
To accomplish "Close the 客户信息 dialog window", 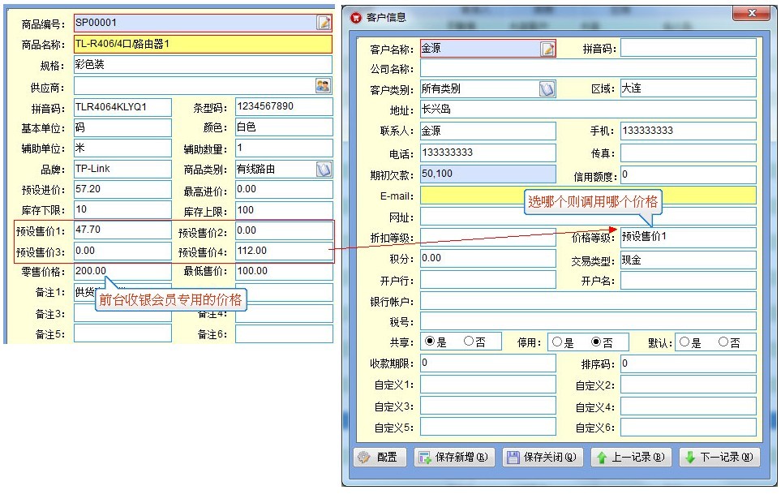I will click(x=751, y=15).
